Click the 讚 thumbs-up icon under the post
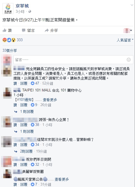This screenshot has height=187, width=135. pyautogui.click(x=4, y=30)
